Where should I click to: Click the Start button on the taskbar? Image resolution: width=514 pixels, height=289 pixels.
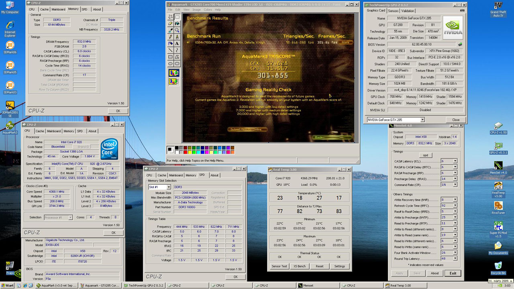tap(7, 285)
